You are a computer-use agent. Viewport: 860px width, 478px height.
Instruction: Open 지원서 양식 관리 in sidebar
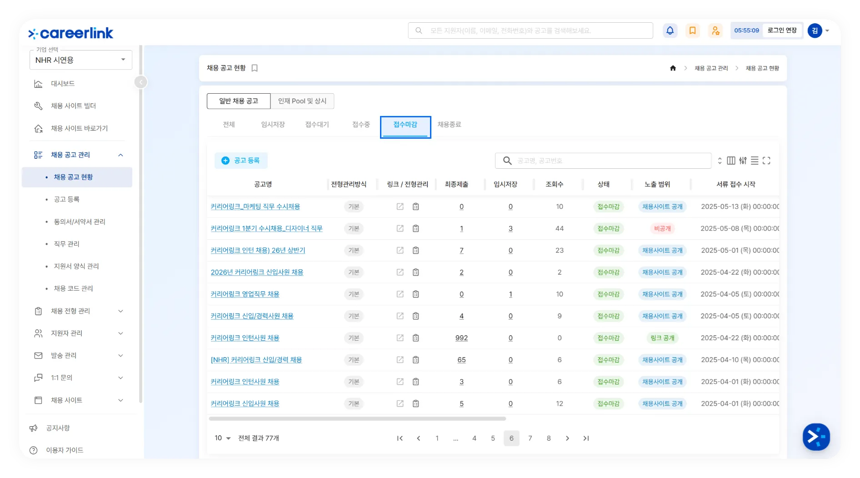coord(76,266)
